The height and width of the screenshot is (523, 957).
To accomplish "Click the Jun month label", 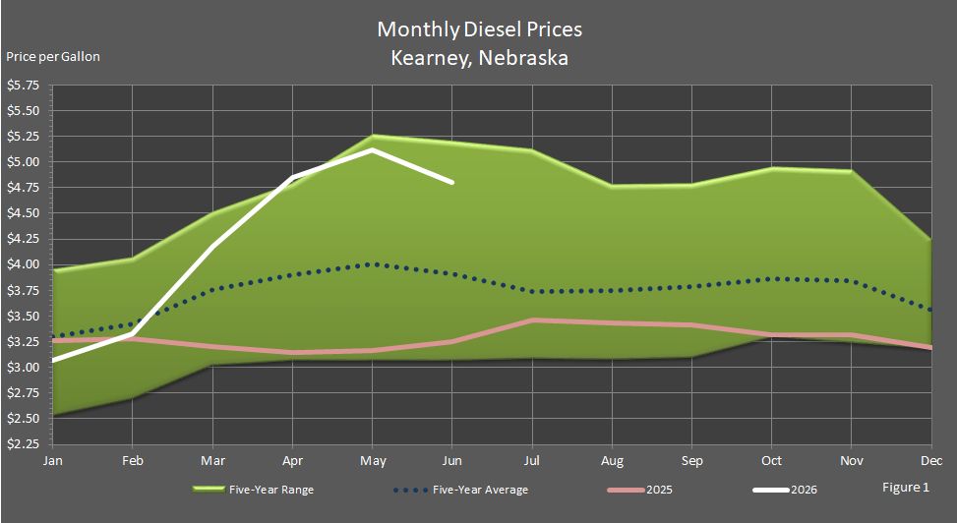I will tap(452, 461).
